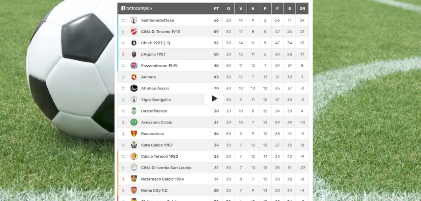Viewport: 421px width, 201px height.
Task: Select the V column header
Action: click(x=240, y=9)
